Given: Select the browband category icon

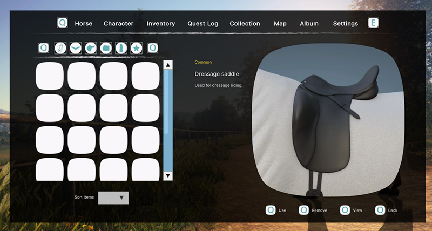Looking at the screenshot, I should pyautogui.click(x=76, y=48).
